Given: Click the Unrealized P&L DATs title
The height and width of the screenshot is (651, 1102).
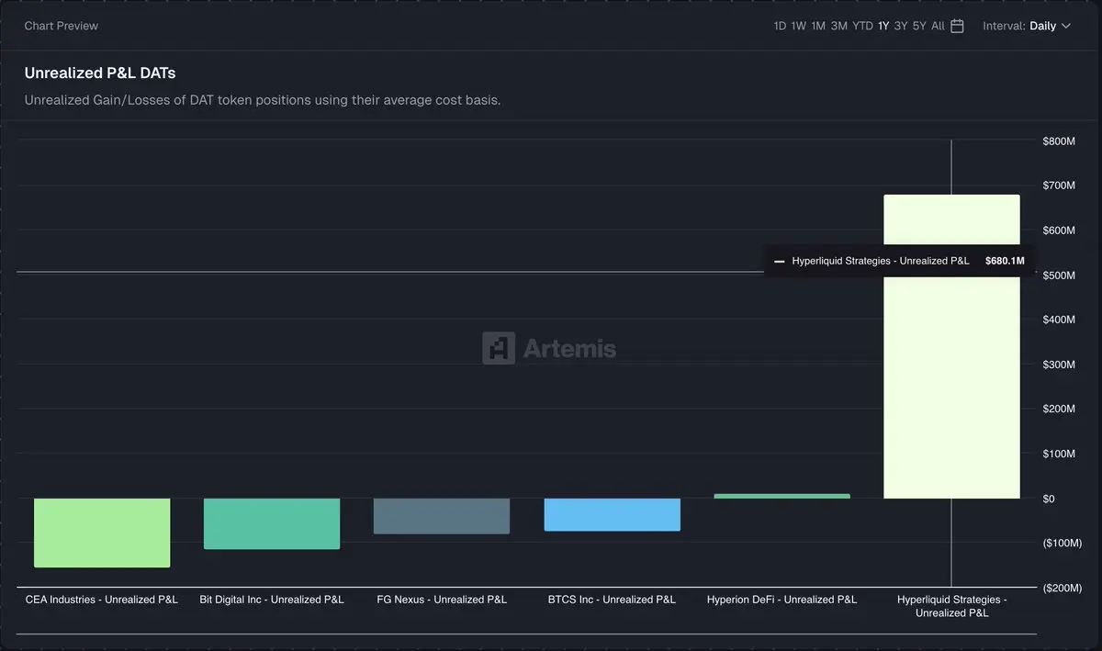Looking at the screenshot, I should 100,73.
